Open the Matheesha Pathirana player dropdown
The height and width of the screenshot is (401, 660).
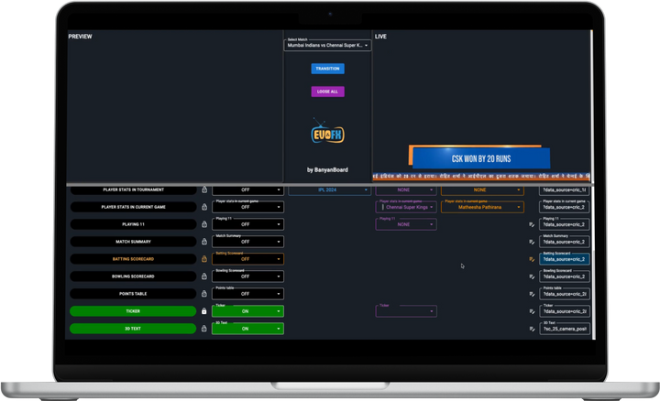[482, 207]
